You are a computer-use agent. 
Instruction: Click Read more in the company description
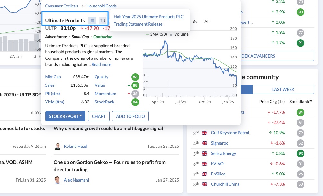pyautogui.click(x=101, y=65)
